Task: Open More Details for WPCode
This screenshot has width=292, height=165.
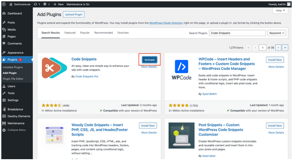Action: (x=276, y=67)
